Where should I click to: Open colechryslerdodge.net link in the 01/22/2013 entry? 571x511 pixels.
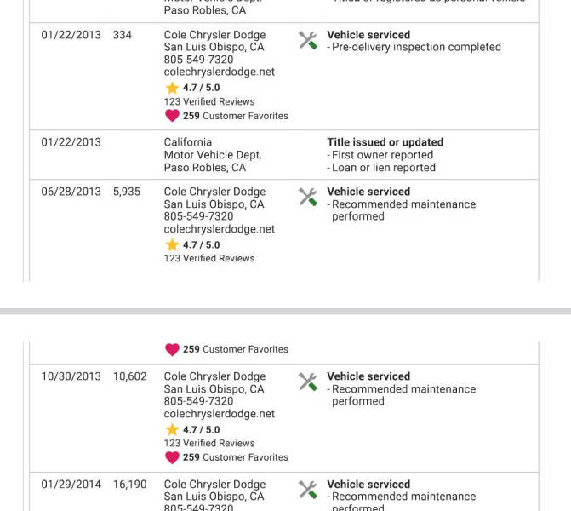(x=219, y=72)
